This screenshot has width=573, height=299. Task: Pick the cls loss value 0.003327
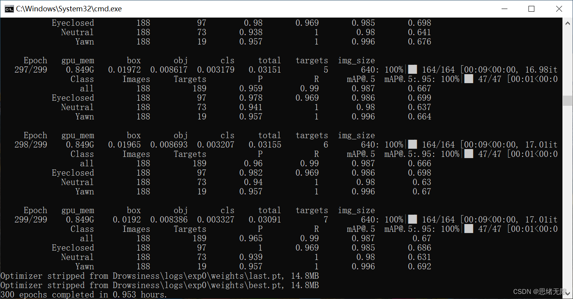pos(216,220)
